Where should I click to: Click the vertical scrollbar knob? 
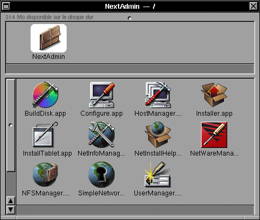[x=11, y=125]
